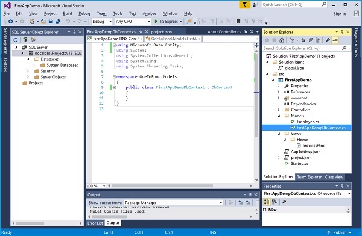
Task: Click the Collapse All icon in Solution Explorer
Action: click(x=311, y=40)
